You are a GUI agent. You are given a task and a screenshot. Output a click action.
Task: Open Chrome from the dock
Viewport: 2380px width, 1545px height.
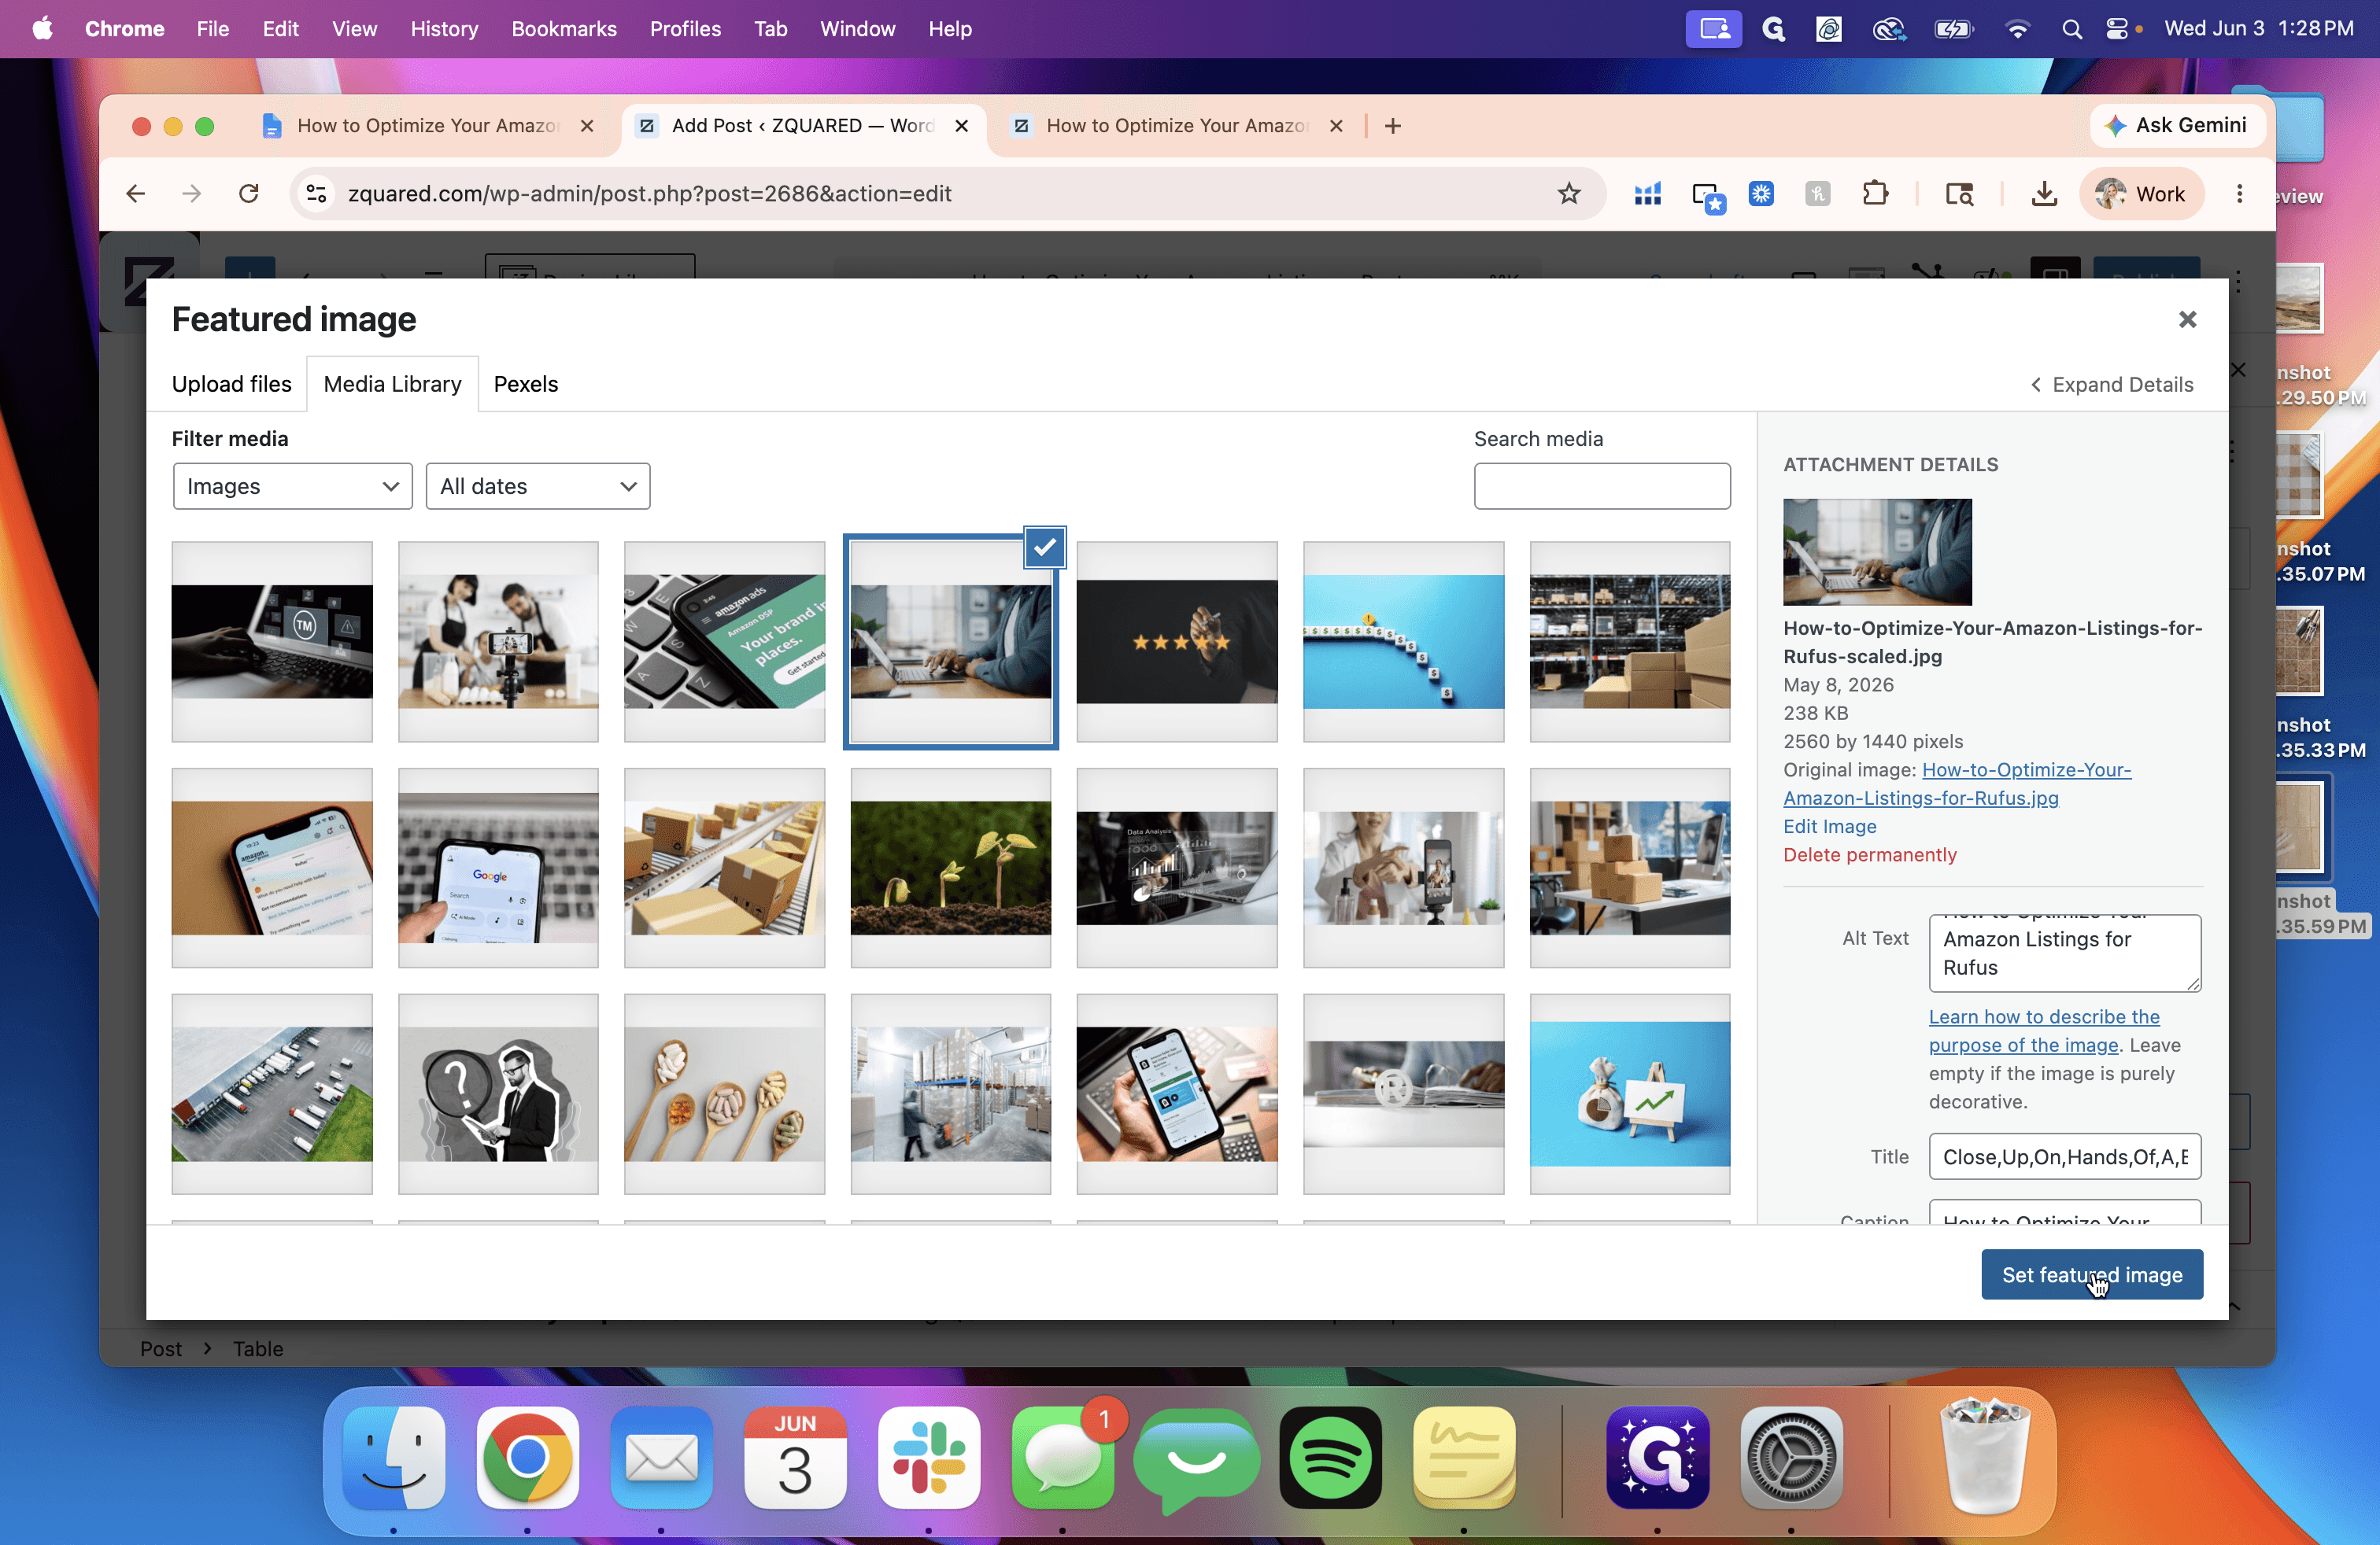528,1457
